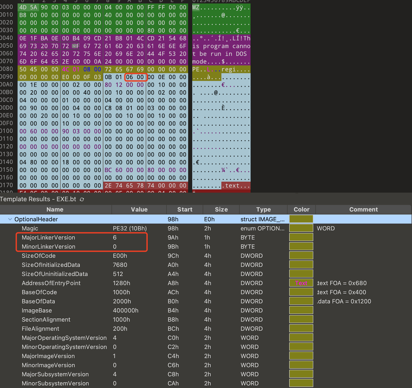Viewport: 412px width, 388px height.
Task: Select the ImageBase row
Action: pos(37,311)
